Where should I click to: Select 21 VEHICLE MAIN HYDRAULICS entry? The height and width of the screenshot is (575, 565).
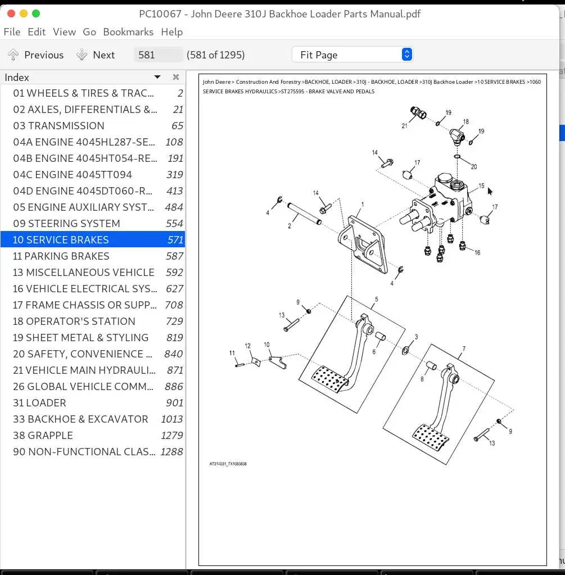[x=93, y=370]
